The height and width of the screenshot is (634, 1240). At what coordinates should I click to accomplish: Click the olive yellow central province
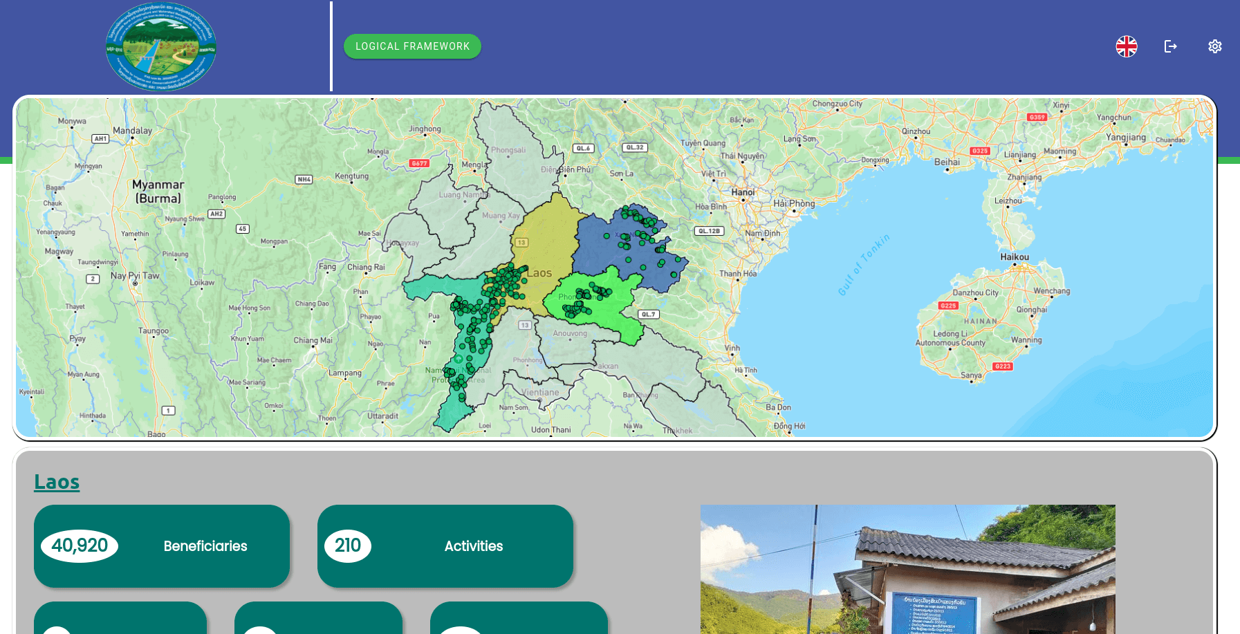(x=550, y=242)
